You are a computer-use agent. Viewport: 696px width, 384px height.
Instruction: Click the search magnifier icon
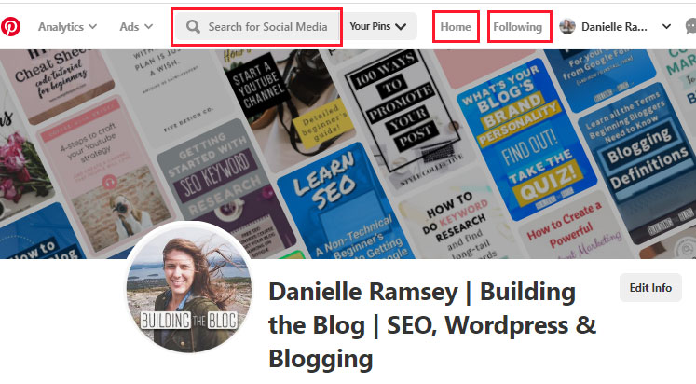pyautogui.click(x=193, y=27)
